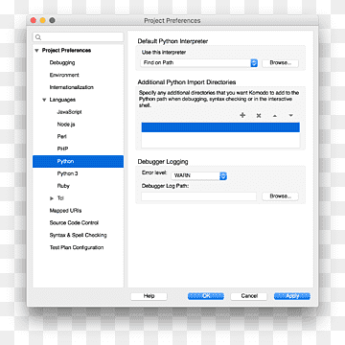Collapse the Languages tree node
This screenshot has width=345, height=345.
click(x=44, y=100)
